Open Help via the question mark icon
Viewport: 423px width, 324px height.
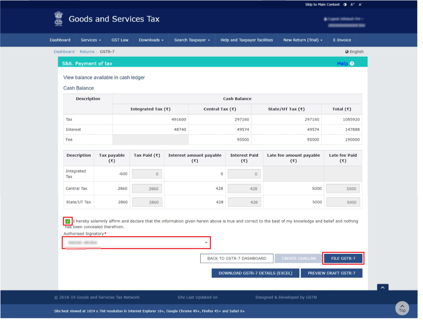pyautogui.click(x=352, y=64)
